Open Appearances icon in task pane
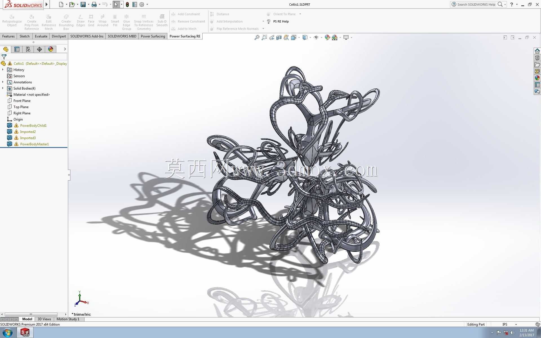Image resolution: width=541 pixels, height=338 pixels. [x=537, y=78]
